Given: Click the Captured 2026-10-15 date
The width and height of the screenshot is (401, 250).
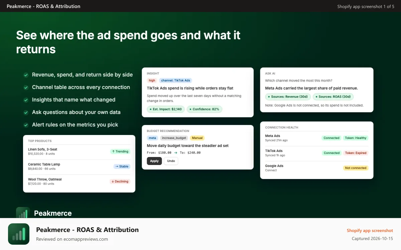Looking at the screenshot, I should [x=372, y=239].
